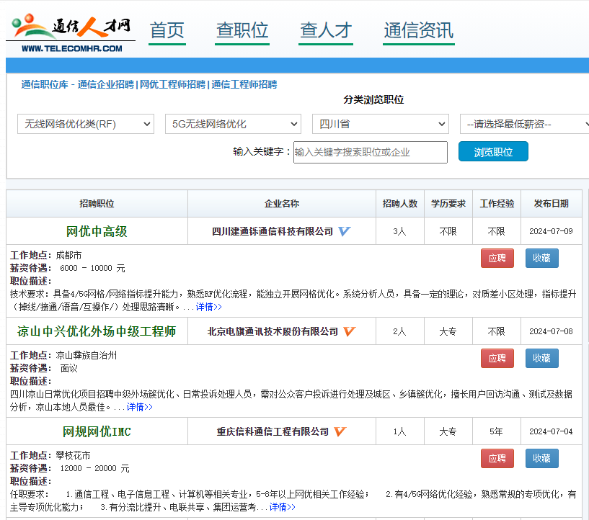Click the 学历要求 column header
Viewport: 589px width, 520px height.
point(448,204)
